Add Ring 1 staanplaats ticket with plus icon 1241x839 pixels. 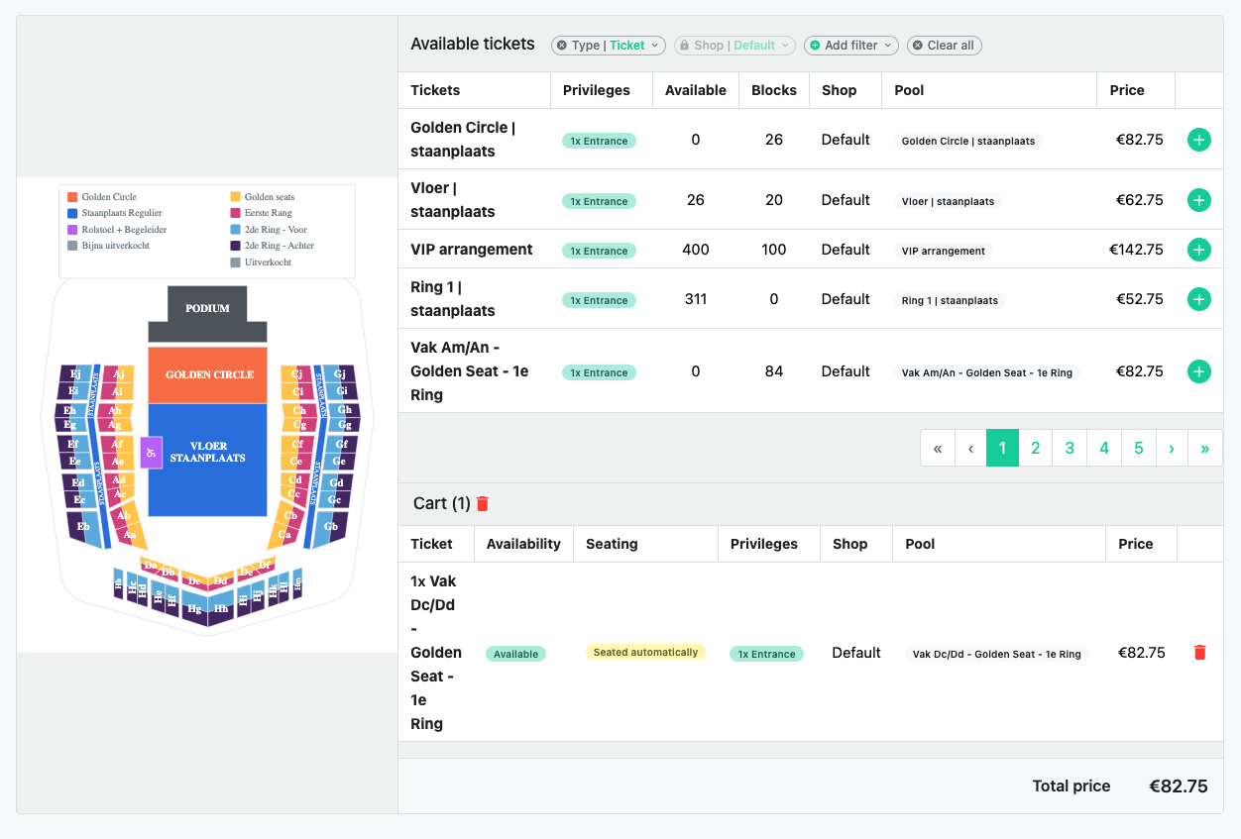pos(1198,299)
